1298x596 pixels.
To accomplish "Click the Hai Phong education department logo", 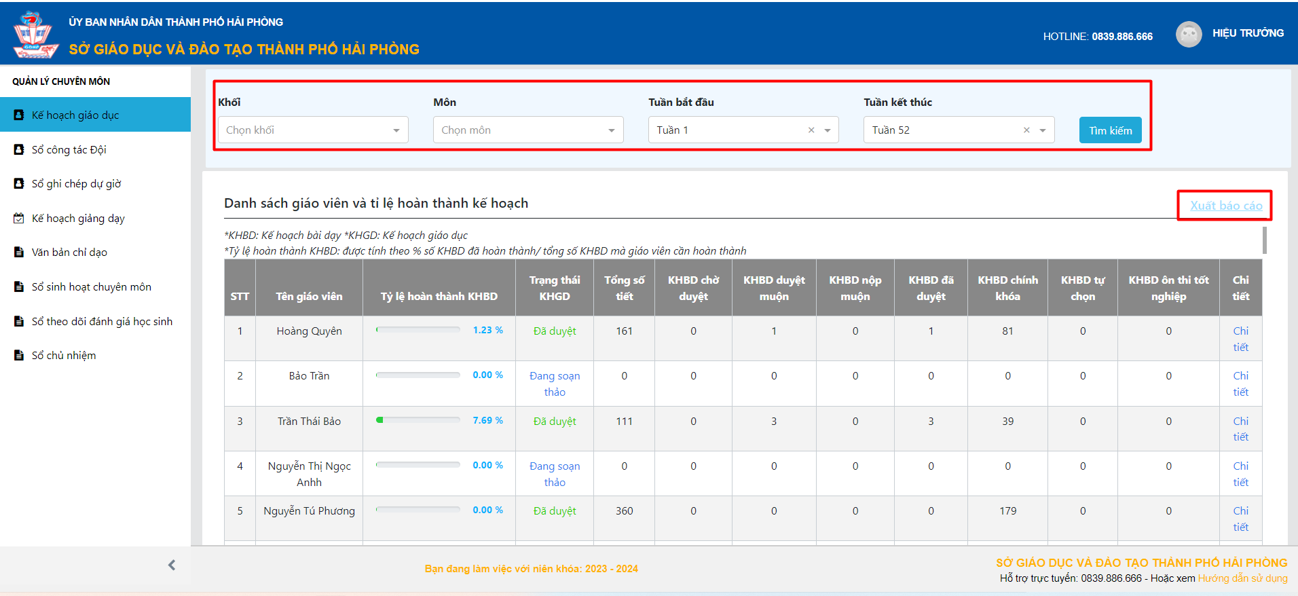I will (x=35, y=34).
